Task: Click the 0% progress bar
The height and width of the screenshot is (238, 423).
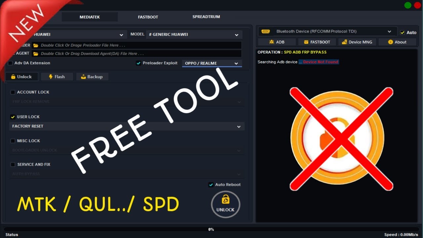Action: point(211,229)
